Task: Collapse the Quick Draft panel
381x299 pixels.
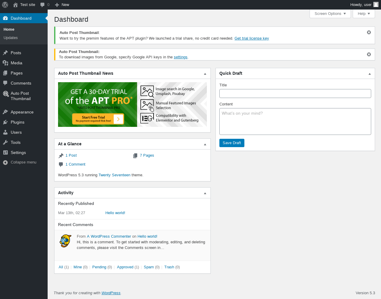Action: [370, 74]
